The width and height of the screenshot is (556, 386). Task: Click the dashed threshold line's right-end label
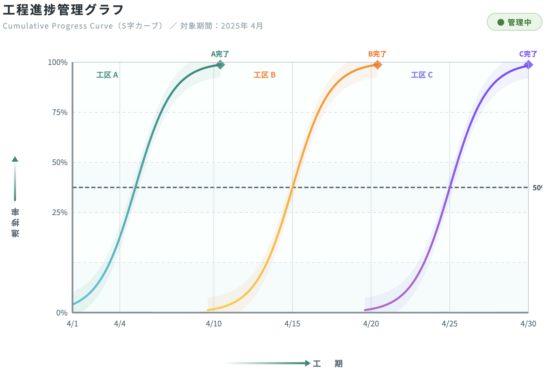point(537,188)
